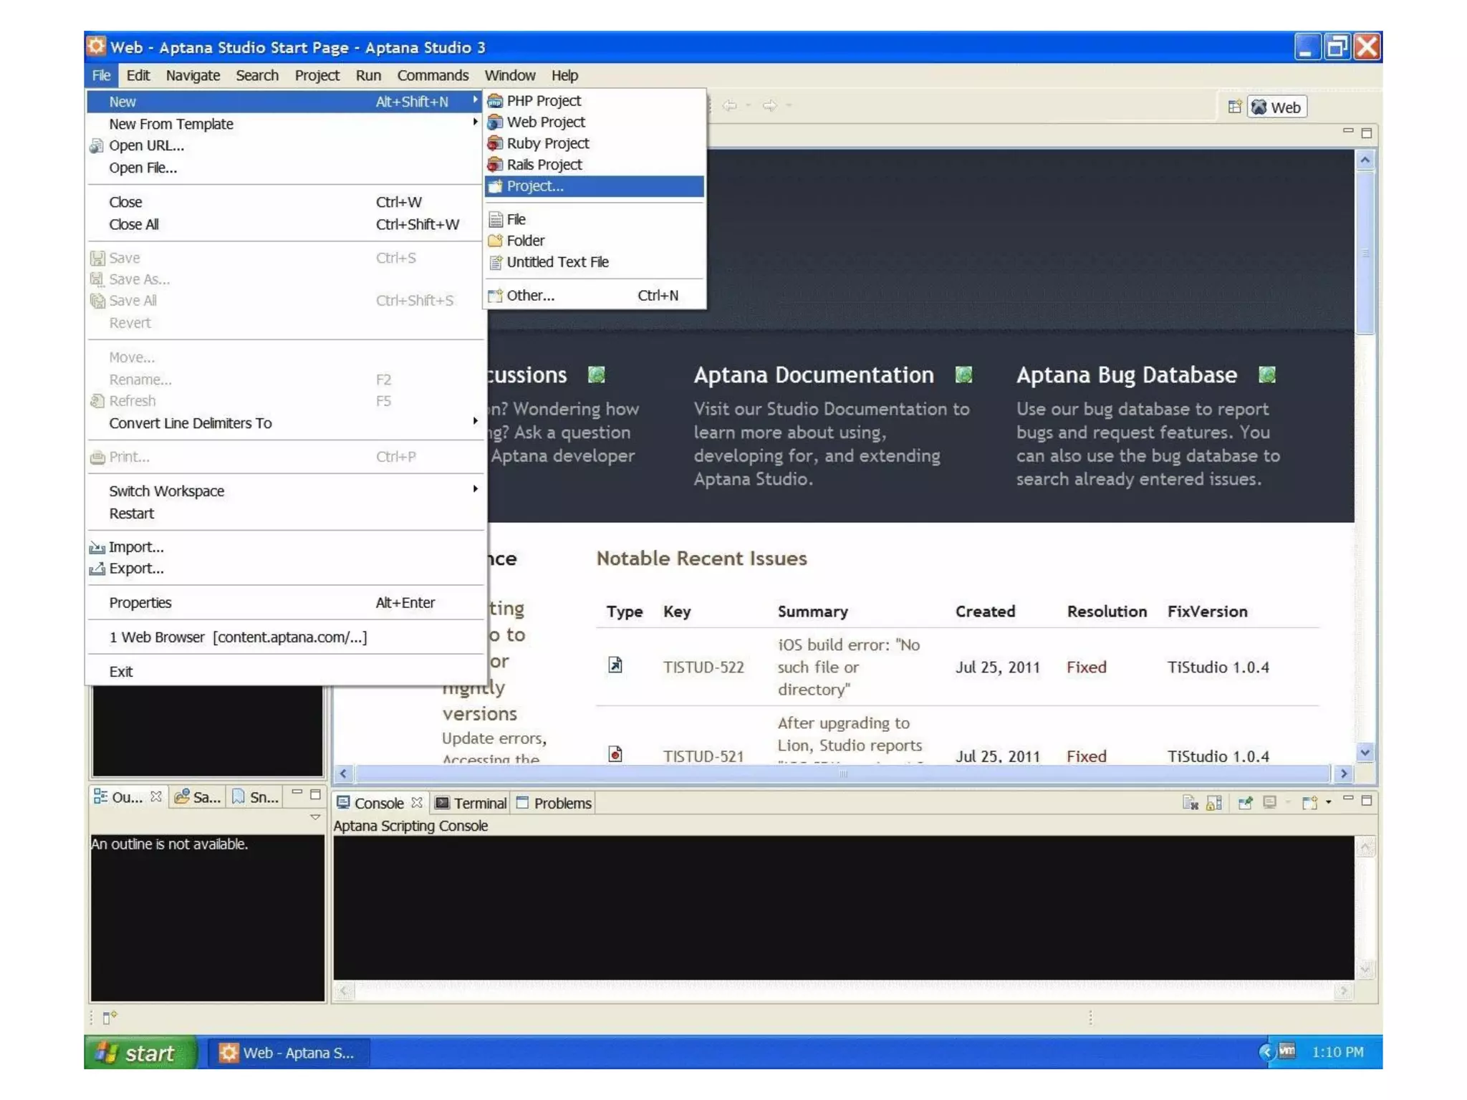The width and height of the screenshot is (1467, 1100).
Task: Click the highlighted Project... entry
Action: click(594, 186)
